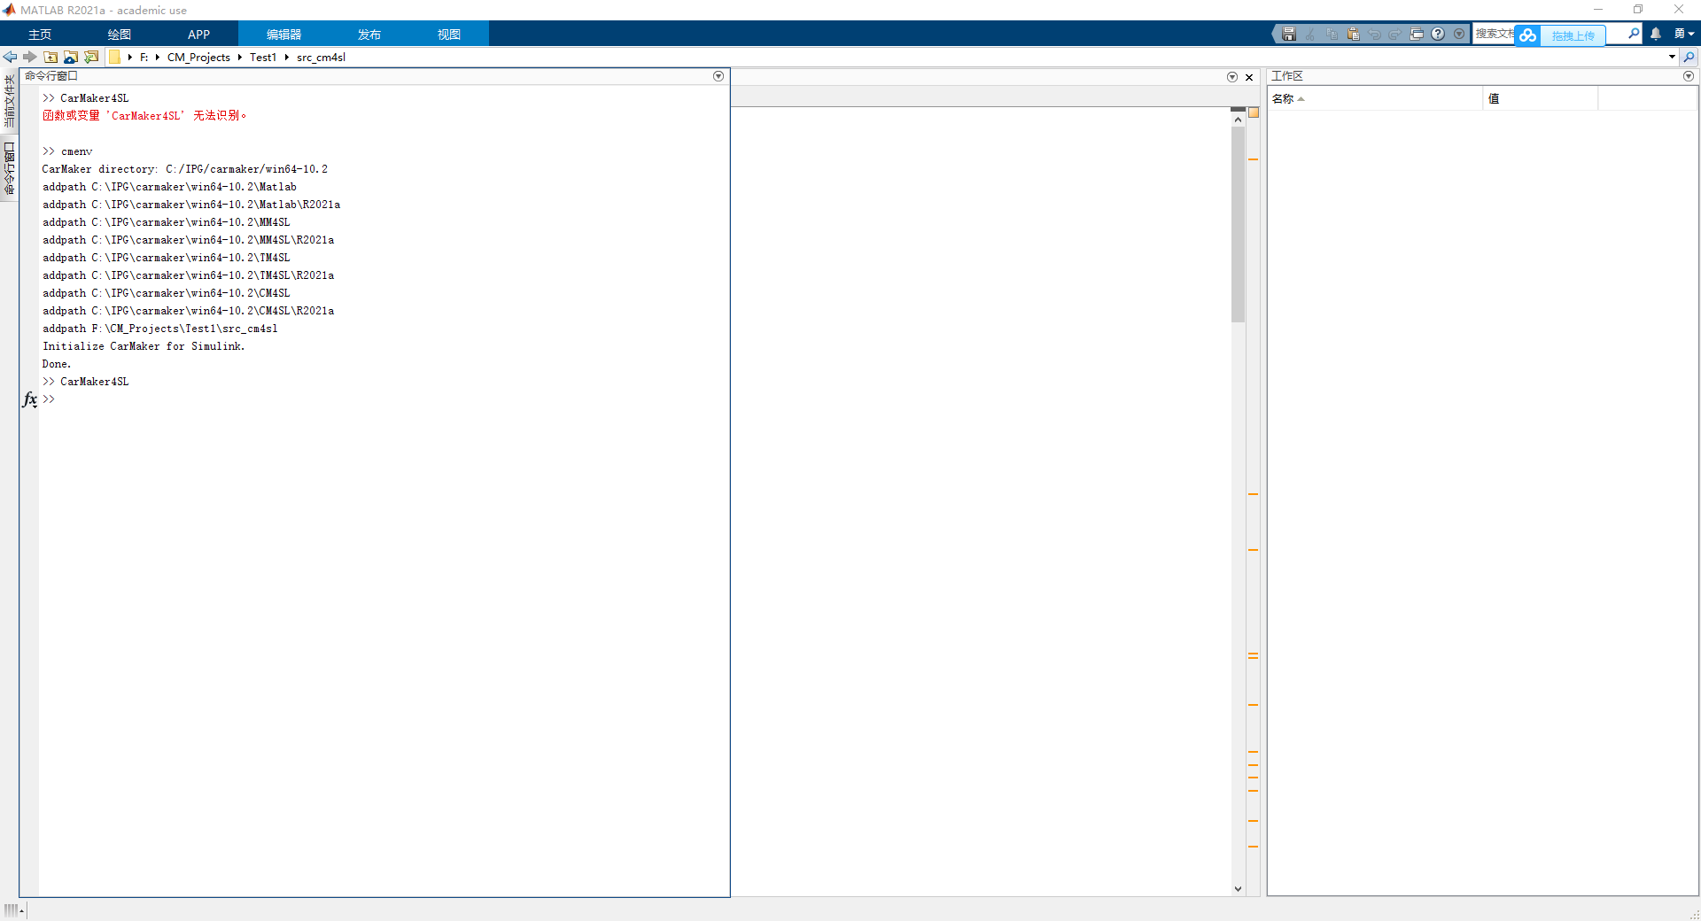Click the Paste clipboard icon
Screen dimensions: 1701x921
pos(1353,35)
